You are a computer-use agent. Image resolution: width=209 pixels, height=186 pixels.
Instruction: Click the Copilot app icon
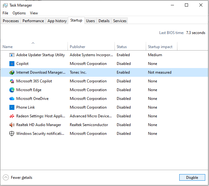click(12, 64)
